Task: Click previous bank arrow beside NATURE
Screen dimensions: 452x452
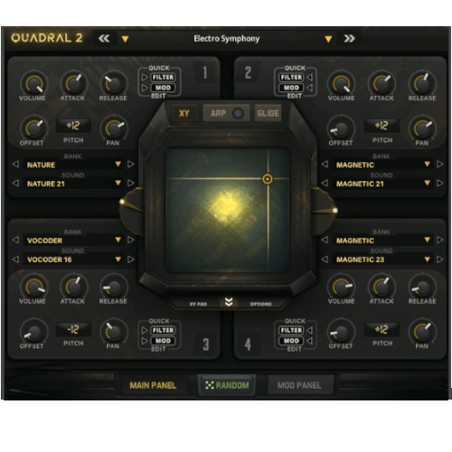Action: (x=15, y=165)
